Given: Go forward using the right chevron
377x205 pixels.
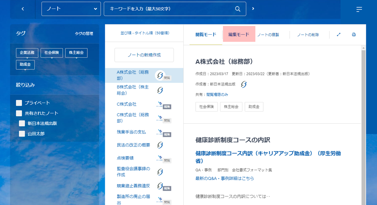Looking at the screenshot, I should pos(253,9).
